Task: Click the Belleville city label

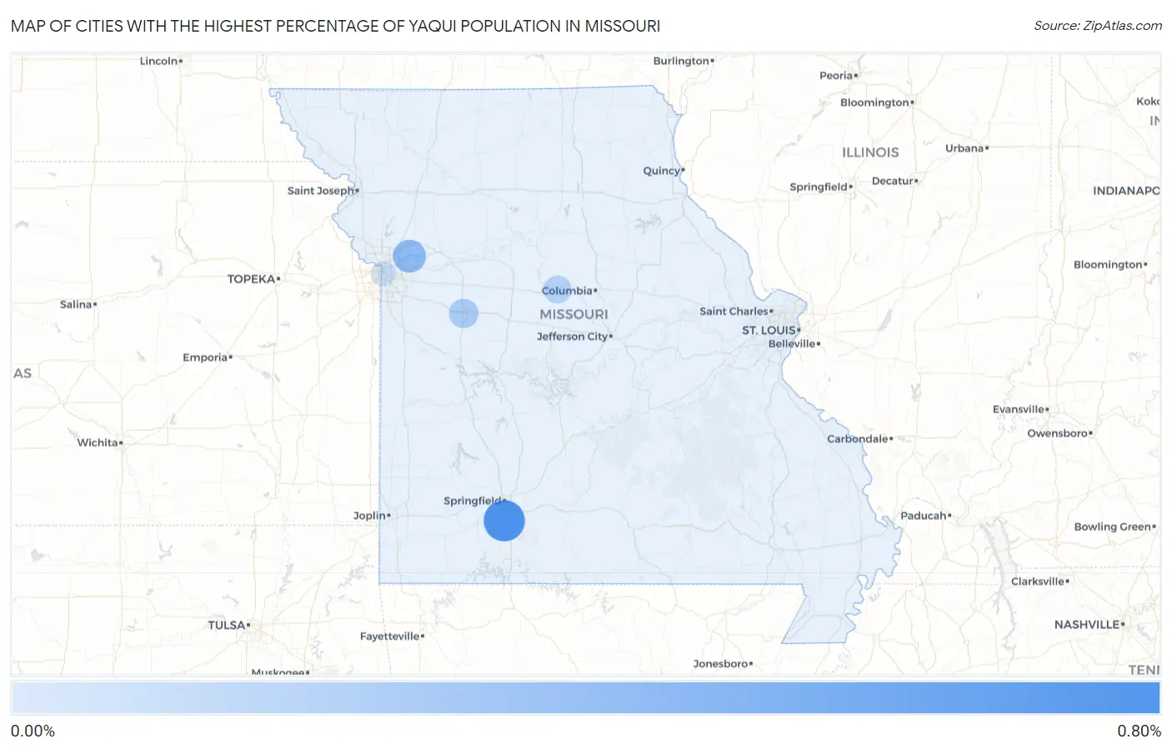Action: click(x=792, y=344)
